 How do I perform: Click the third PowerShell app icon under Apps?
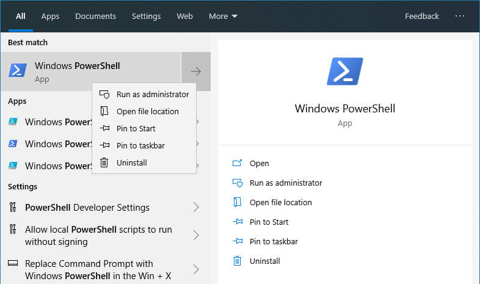point(13,166)
